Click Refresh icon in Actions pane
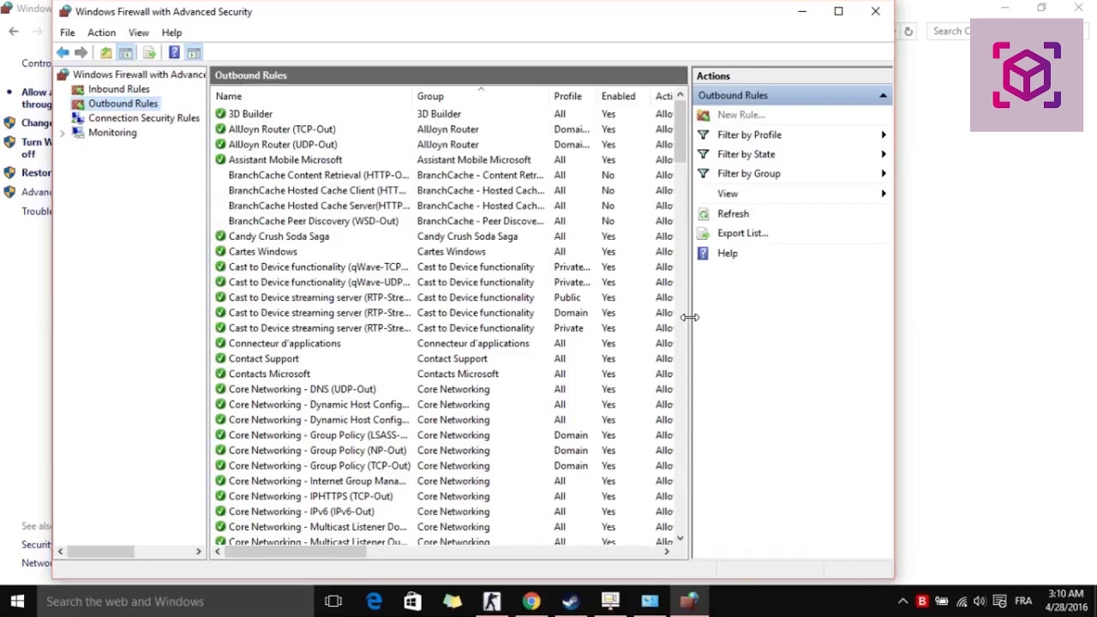The width and height of the screenshot is (1097, 617). tap(704, 214)
